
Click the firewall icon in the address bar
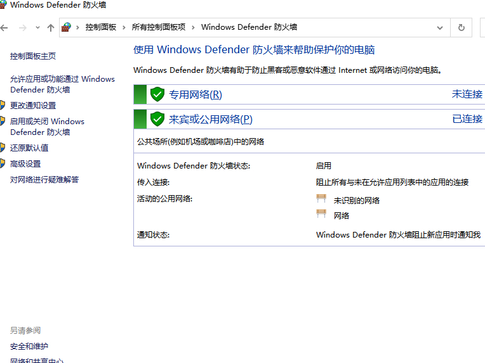[x=66, y=27]
